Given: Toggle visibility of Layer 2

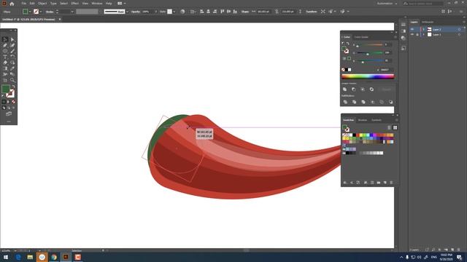Looking at the screenshot, I should 412,29.
